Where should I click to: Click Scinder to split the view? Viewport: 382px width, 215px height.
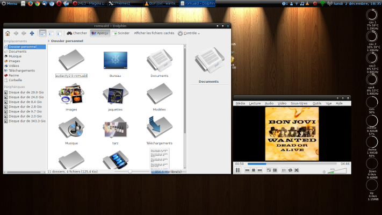[x=121, y=33]
